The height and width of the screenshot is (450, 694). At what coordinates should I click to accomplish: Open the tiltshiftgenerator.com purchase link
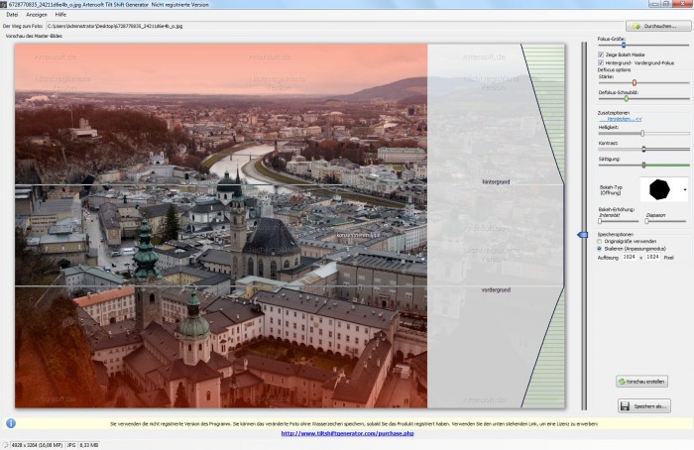coord(347,433)
